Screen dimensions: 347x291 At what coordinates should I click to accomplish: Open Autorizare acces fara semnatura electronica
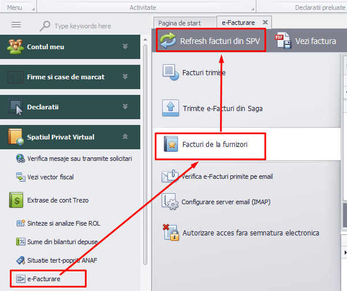(251, 233)
